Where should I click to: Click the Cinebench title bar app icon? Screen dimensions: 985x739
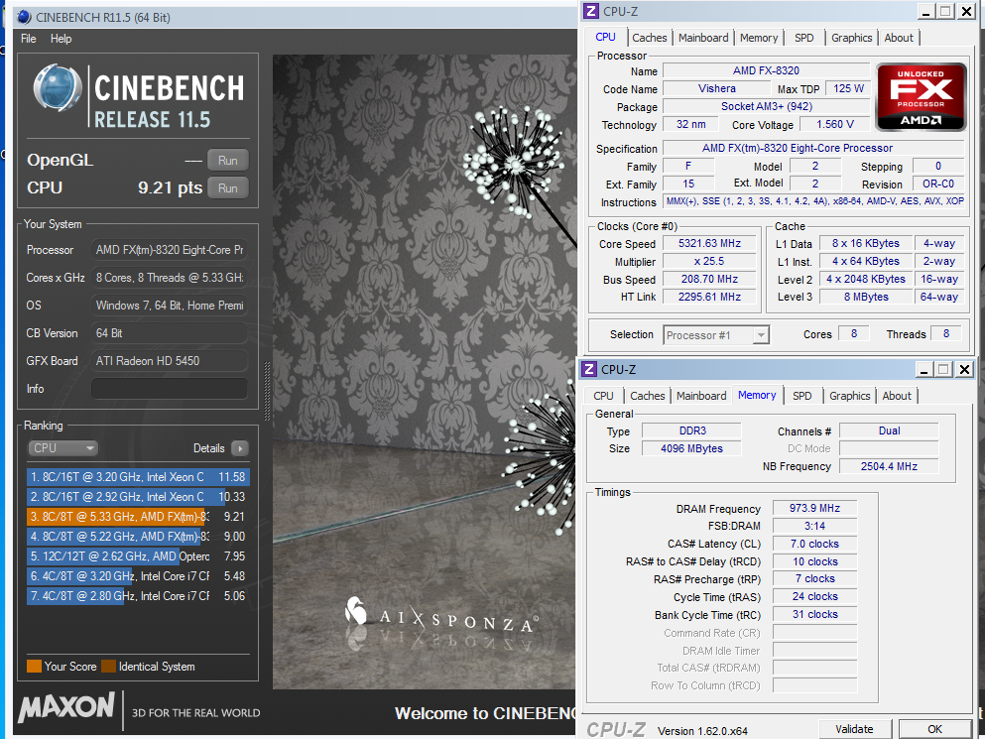click(x=25, y=17)
